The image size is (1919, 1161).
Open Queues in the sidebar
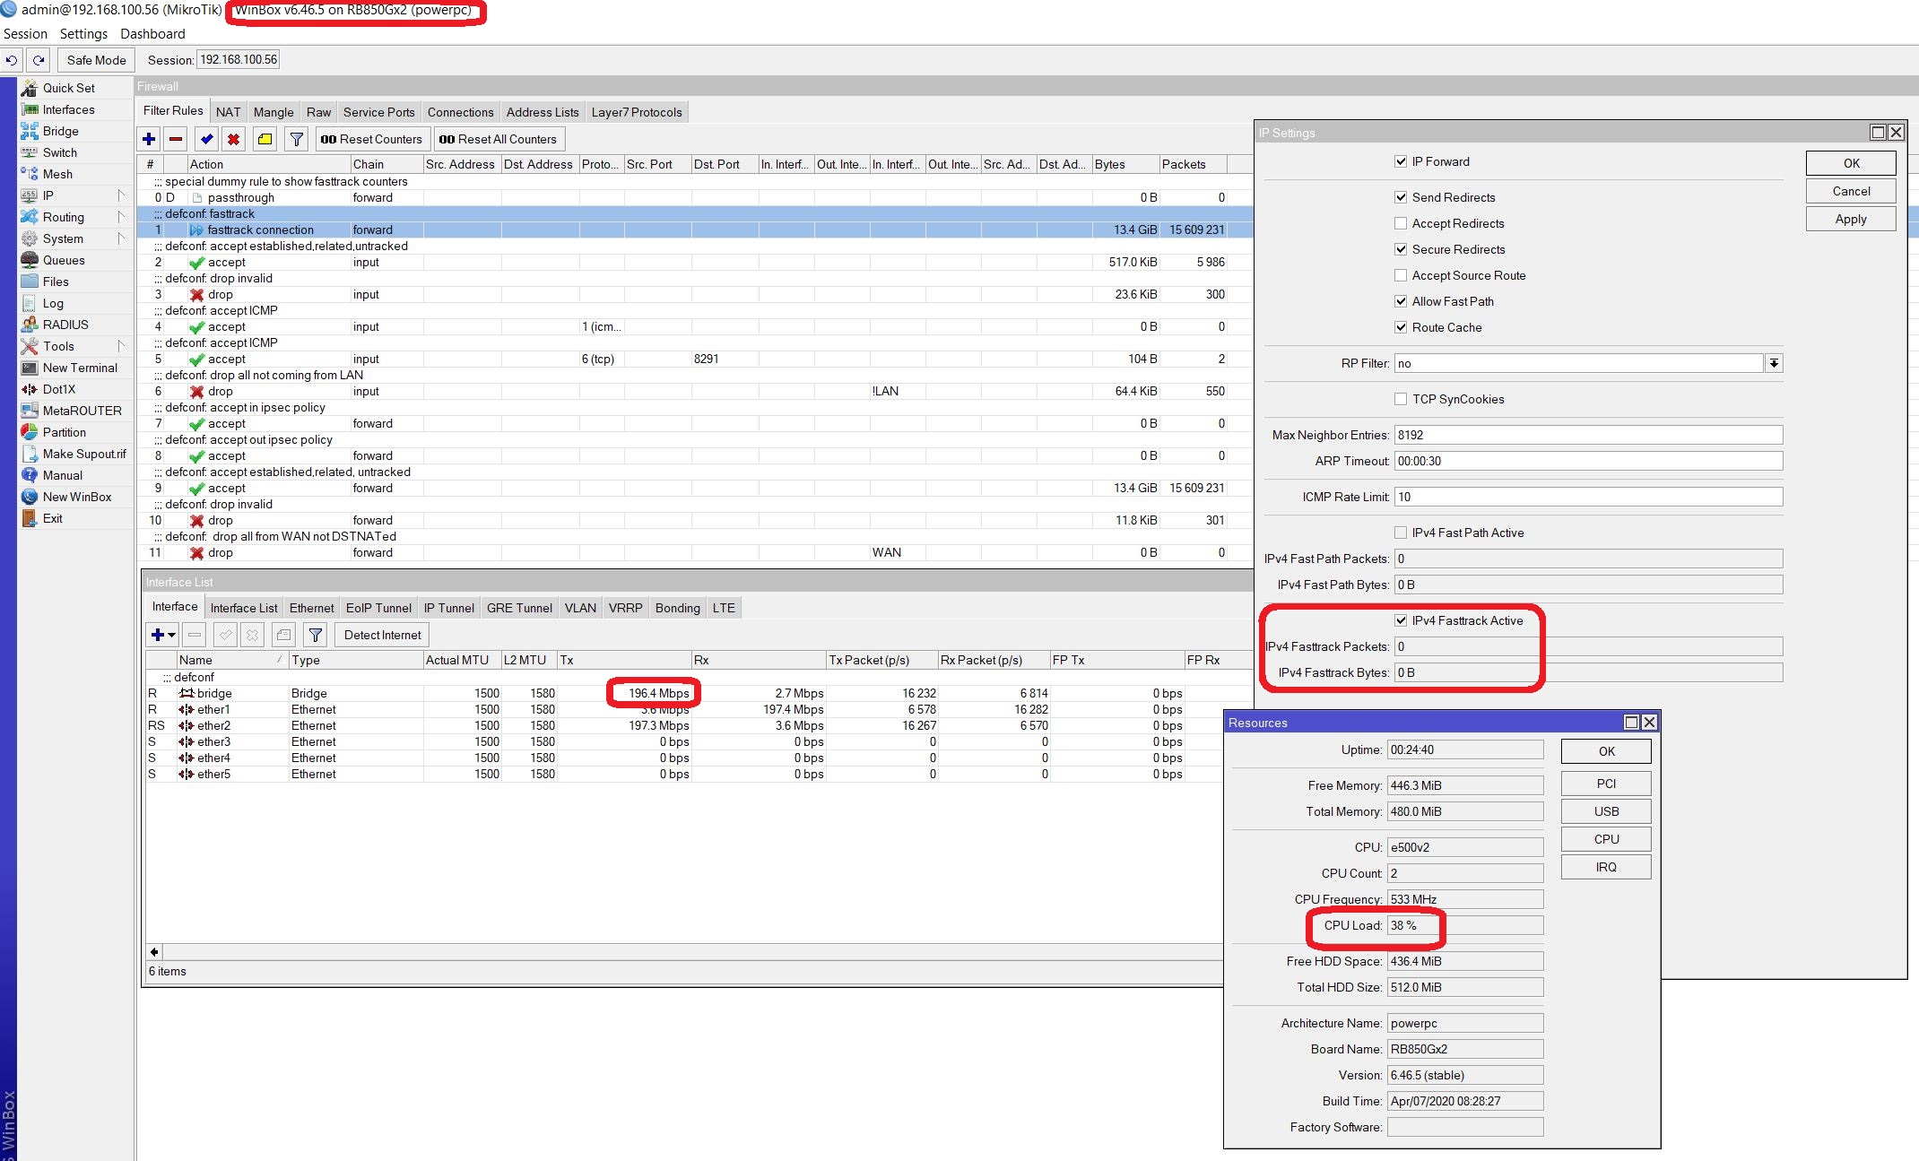[64, 260]
